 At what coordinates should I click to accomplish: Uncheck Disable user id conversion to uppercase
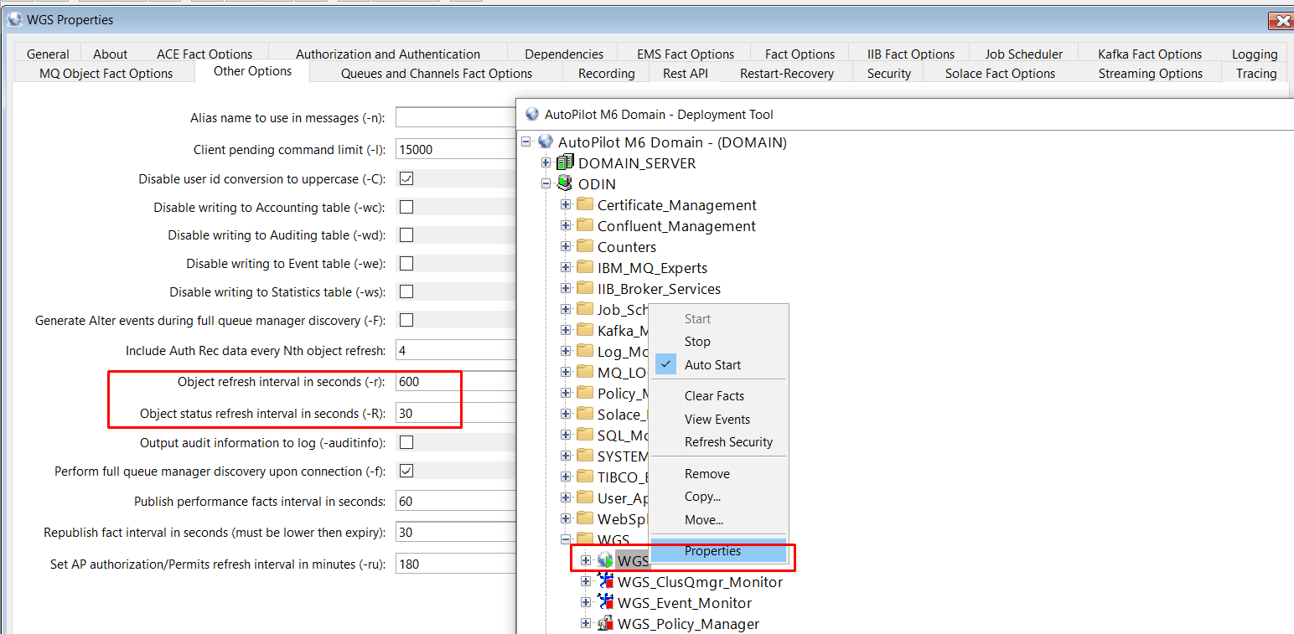tap(406, 178)
